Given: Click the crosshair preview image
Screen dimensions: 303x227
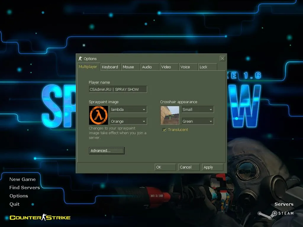Looking at the screenshot, I should coord(170,115).
